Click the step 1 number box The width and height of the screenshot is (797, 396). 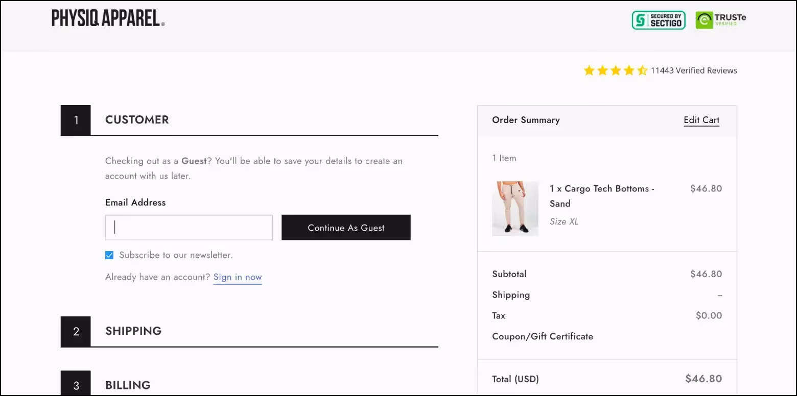click(x=76, y=120)
